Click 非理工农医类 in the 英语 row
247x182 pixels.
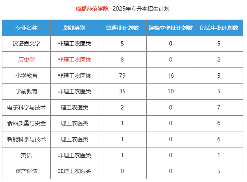(x=74, y=155)
